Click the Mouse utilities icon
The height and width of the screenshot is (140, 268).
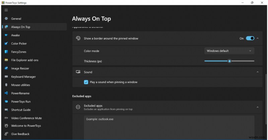pyautogui.click(x=6, y=85)
